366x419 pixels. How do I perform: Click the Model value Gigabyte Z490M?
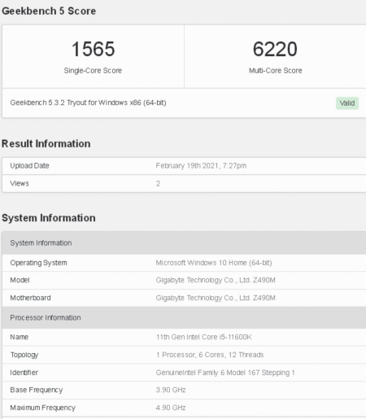216,280
